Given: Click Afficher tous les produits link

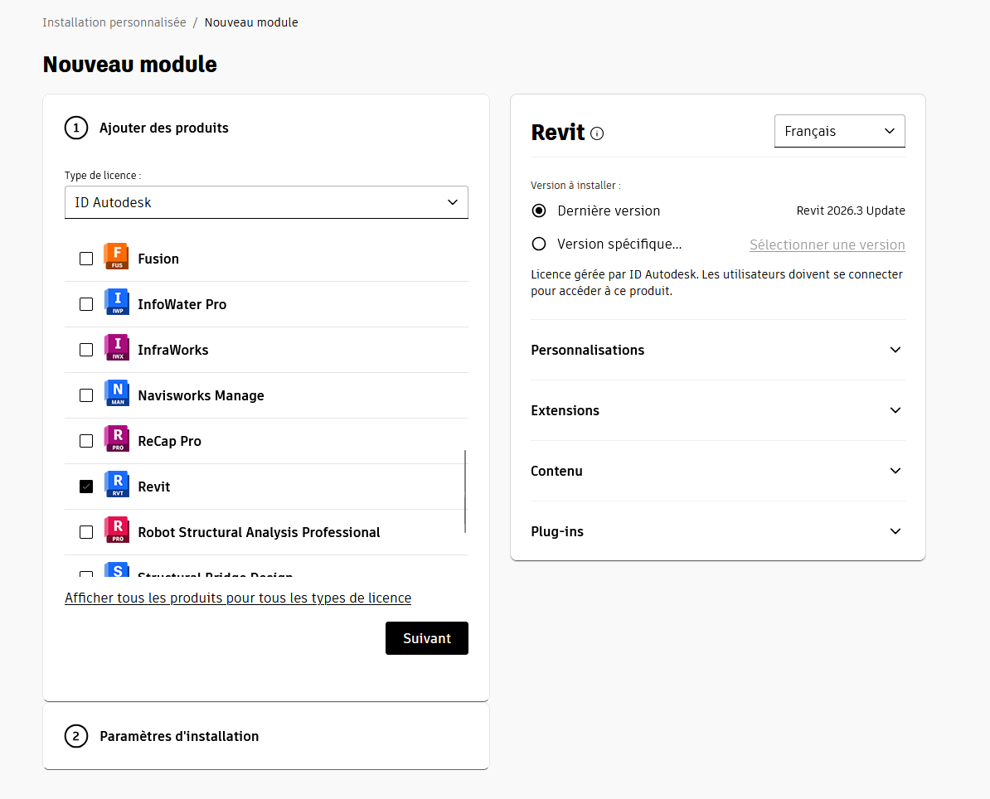Looking at the screenshot, I should coord(238,598).
